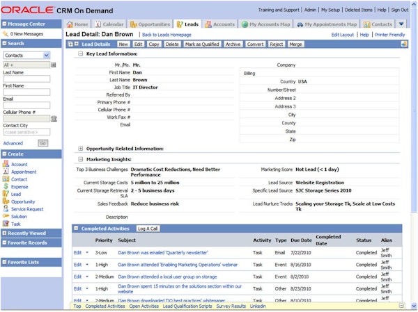Collapse the Favorite Lists section
The image size is (418, 312).
click(x=4, y=262)
